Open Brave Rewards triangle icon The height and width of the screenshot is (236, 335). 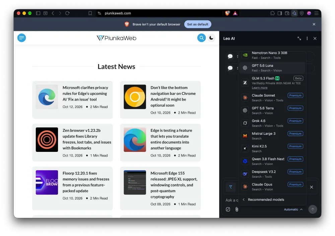[x=235, y=13]
